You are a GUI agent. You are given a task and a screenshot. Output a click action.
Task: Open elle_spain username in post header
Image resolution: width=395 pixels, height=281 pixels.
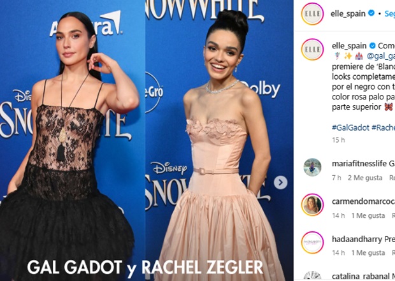coord(348,13)
